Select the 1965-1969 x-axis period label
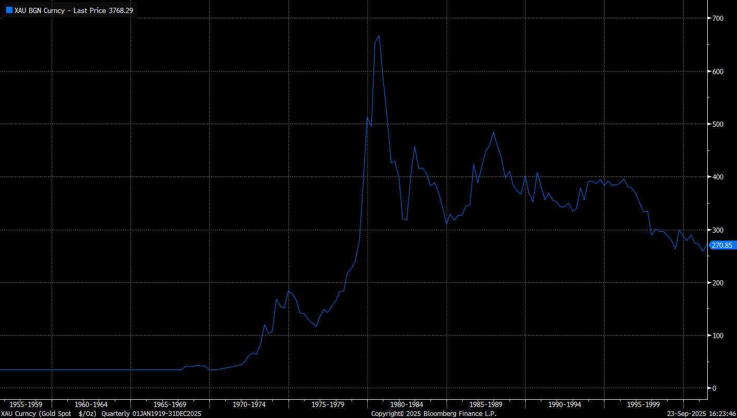Viewport: 737px width, 418px height. (170, 404)
